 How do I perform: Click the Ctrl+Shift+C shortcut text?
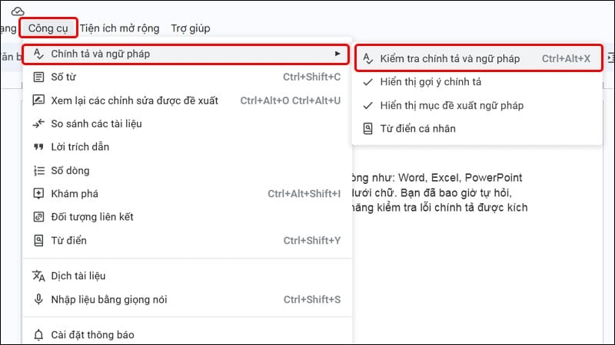point(312,77)
